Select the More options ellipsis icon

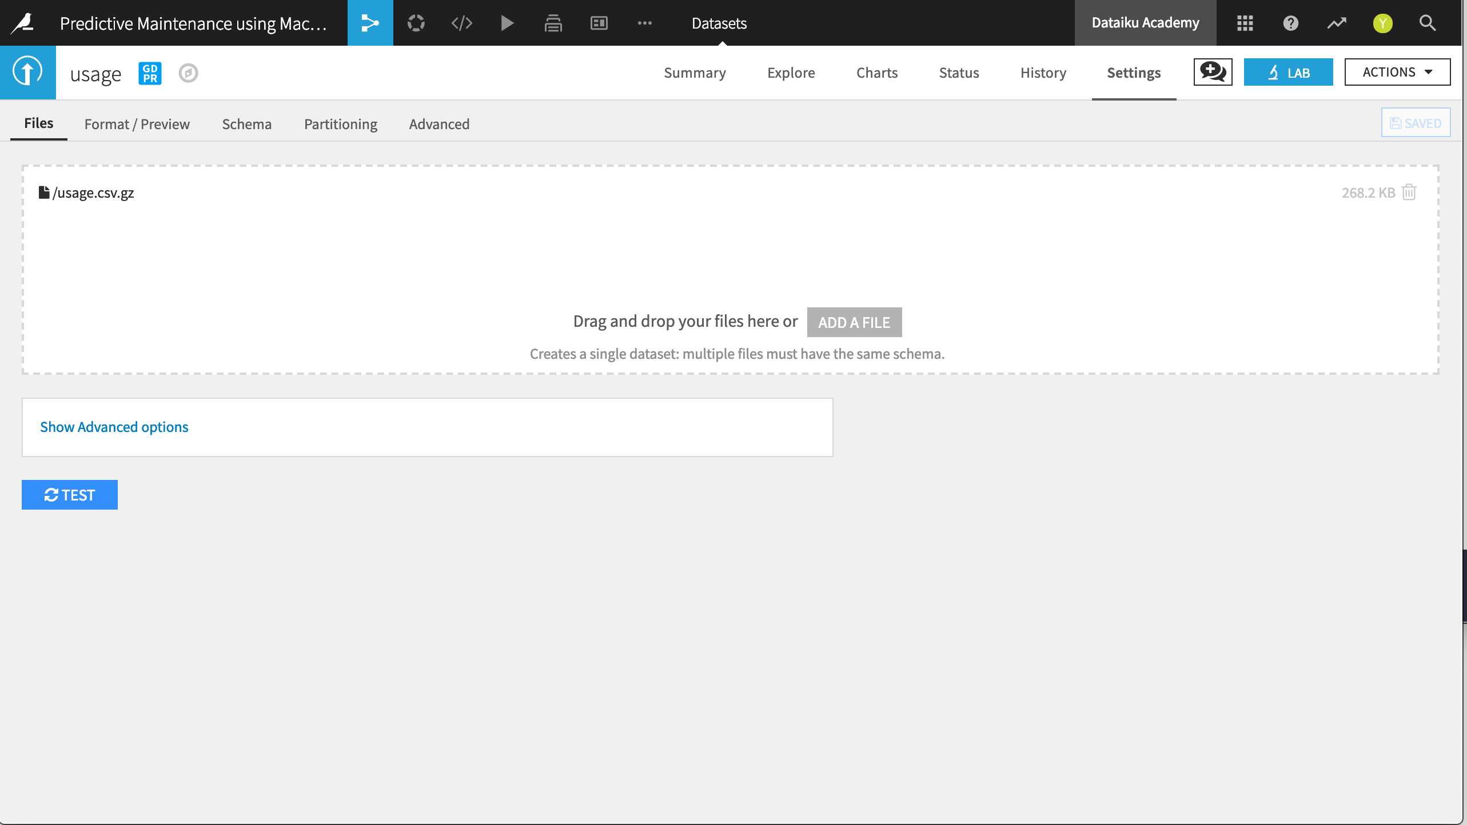pos(645,22)
